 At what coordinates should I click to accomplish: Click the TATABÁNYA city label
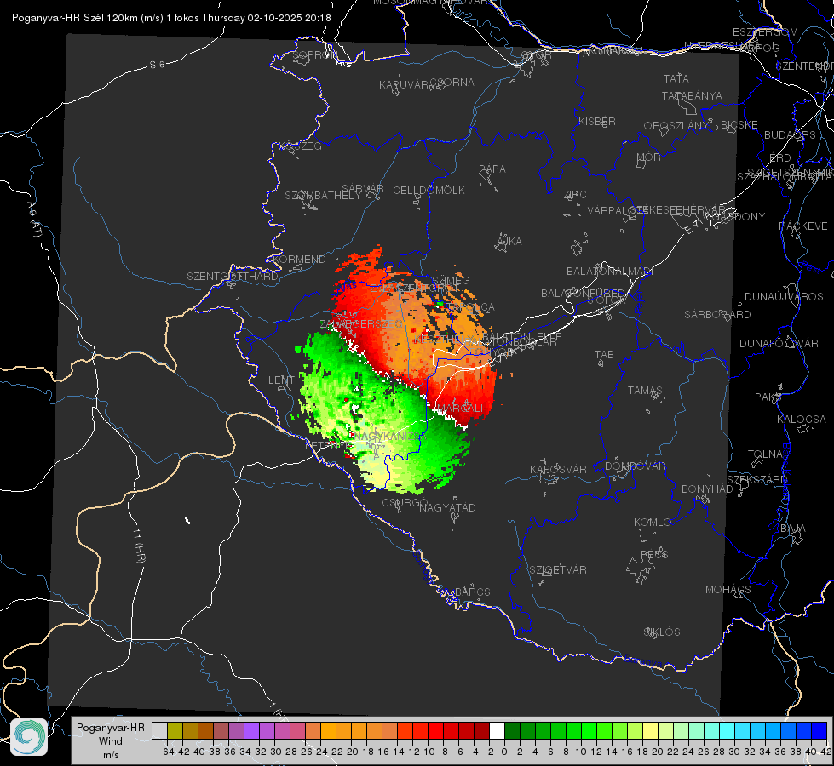click(692, 96)
